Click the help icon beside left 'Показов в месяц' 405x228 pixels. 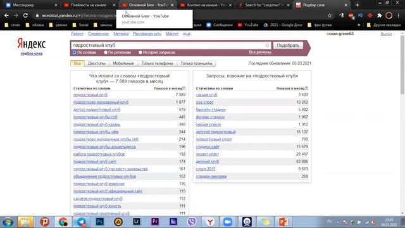(184, 88)
